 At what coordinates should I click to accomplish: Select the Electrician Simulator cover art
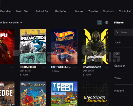click(96, 94)
